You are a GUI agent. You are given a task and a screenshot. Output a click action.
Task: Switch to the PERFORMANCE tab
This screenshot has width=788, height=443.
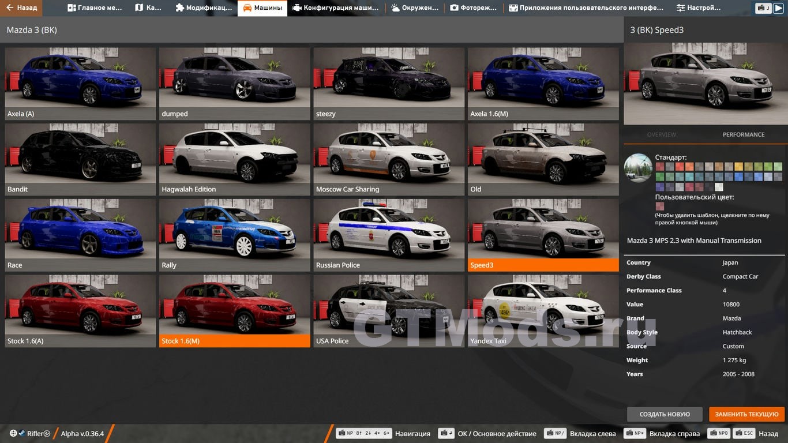coord(744,134)
